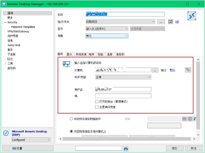Open the 凭据 默认 dropdown
Viewport: 205px width, 153px height.
point(107,36)
